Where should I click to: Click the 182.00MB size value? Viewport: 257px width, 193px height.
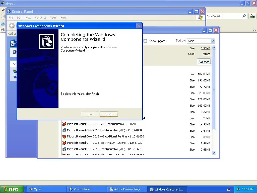204,74
